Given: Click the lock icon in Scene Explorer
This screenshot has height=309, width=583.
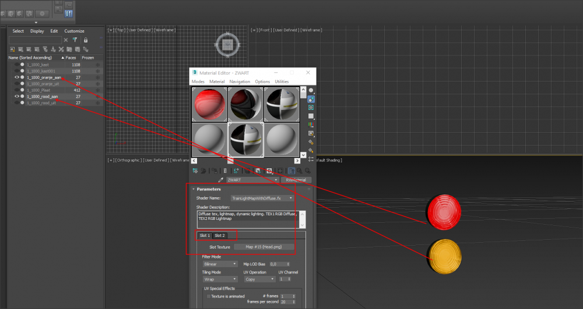Looking at the screenshot, I should 86,40.
